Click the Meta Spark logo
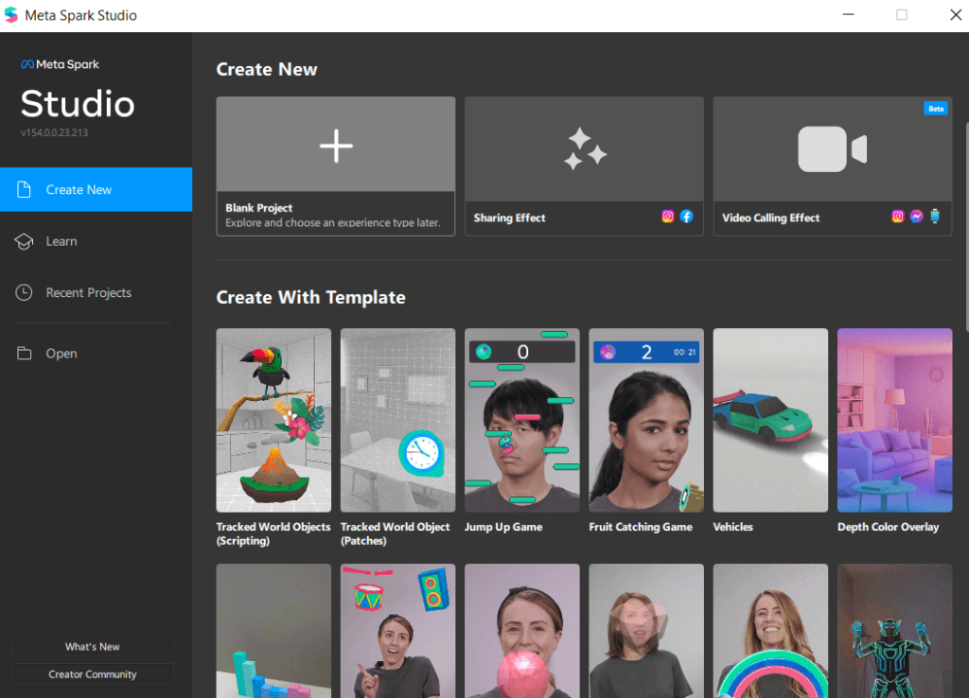The image size is (969, 698). pos(60,64)
